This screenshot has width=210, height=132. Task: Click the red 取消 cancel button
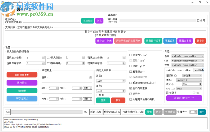(118, 100)
